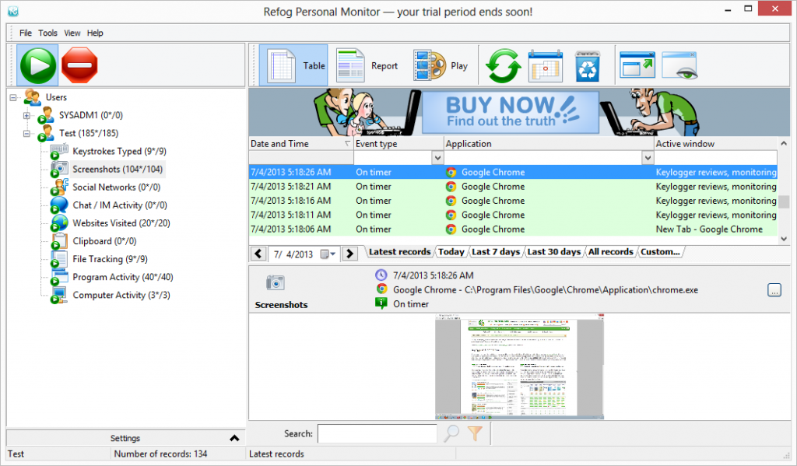
Task: Open the Event type filter dropdown
Action: (437, 158)
